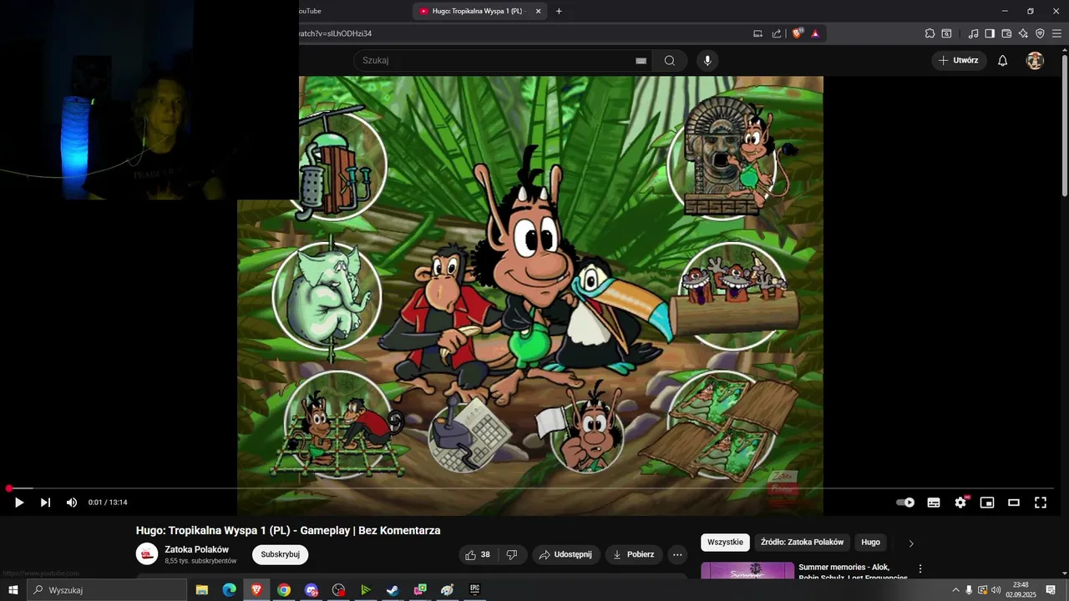Start voice search with microphone
The image size is (1069, 601).
[707, 60]
